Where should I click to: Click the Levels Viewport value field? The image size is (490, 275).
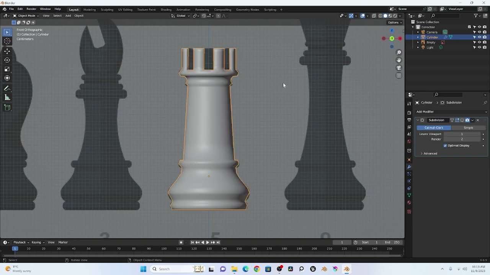(462, 134)
